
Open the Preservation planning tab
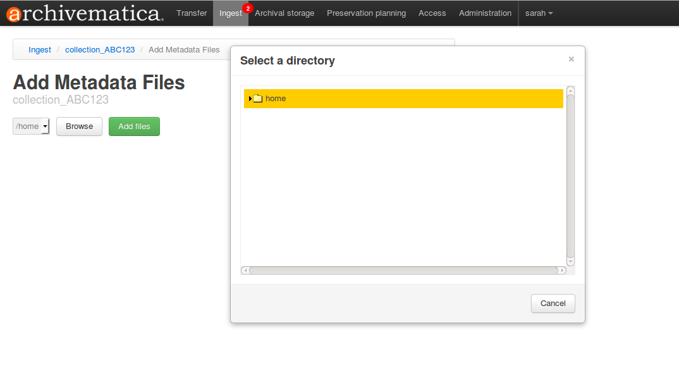[x=366, y=13]
